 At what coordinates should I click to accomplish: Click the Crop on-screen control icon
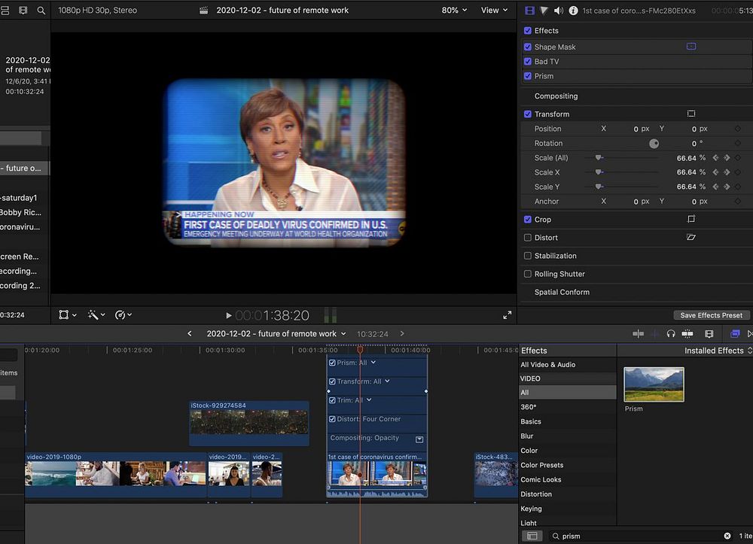point(691,220)
